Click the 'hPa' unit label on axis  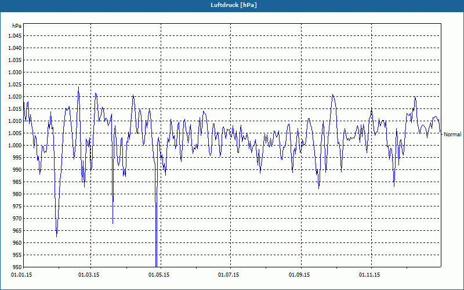pyautogui.click(x=17, y=26)
